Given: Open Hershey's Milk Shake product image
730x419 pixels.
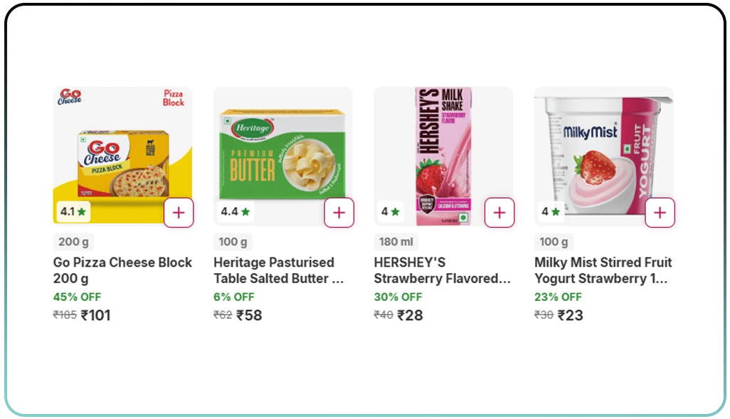Looking at the screenshot, I should point(443,149).
